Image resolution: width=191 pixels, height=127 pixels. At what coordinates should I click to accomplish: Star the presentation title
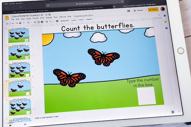[46, 15]
